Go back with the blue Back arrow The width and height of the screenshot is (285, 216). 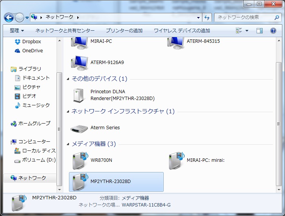pos(9,18)
